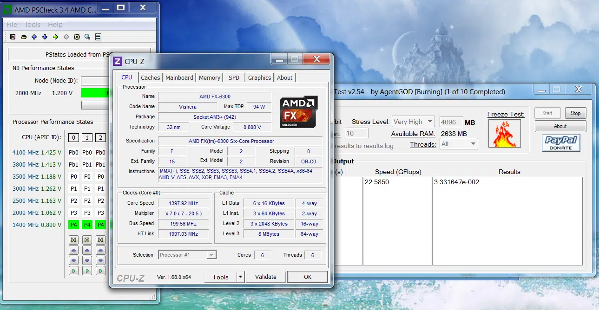Click the PayPal Donate image
599x310 pixels.
[x=561, y=143]
